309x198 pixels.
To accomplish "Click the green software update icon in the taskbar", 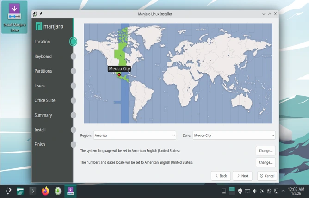I will tap(57, 191).
